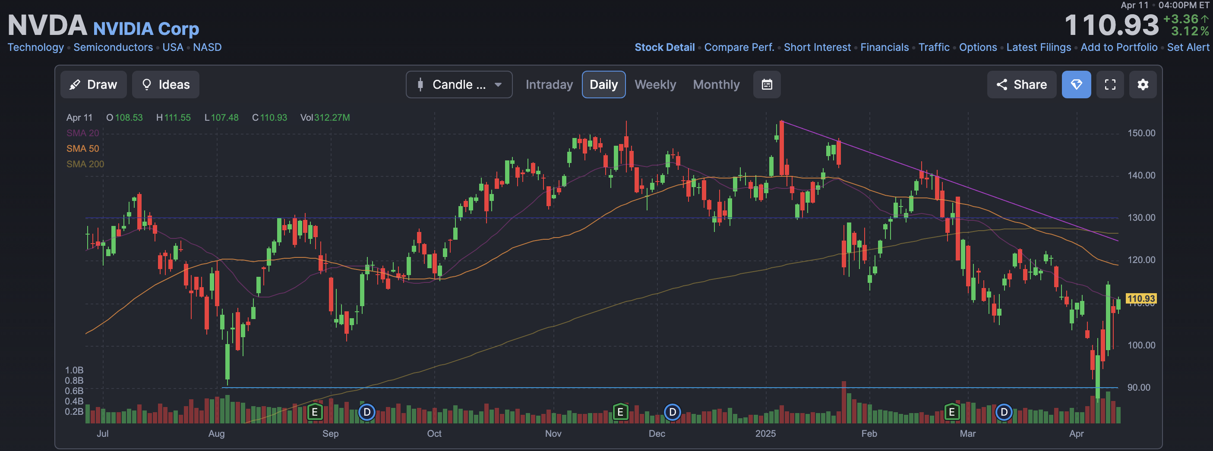Click the NVIDIA Corp company name
1213x451 pixels.
point(146,29)
